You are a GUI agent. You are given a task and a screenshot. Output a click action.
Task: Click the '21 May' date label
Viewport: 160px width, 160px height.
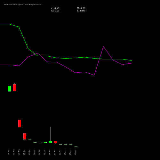[x=9, y=152]
